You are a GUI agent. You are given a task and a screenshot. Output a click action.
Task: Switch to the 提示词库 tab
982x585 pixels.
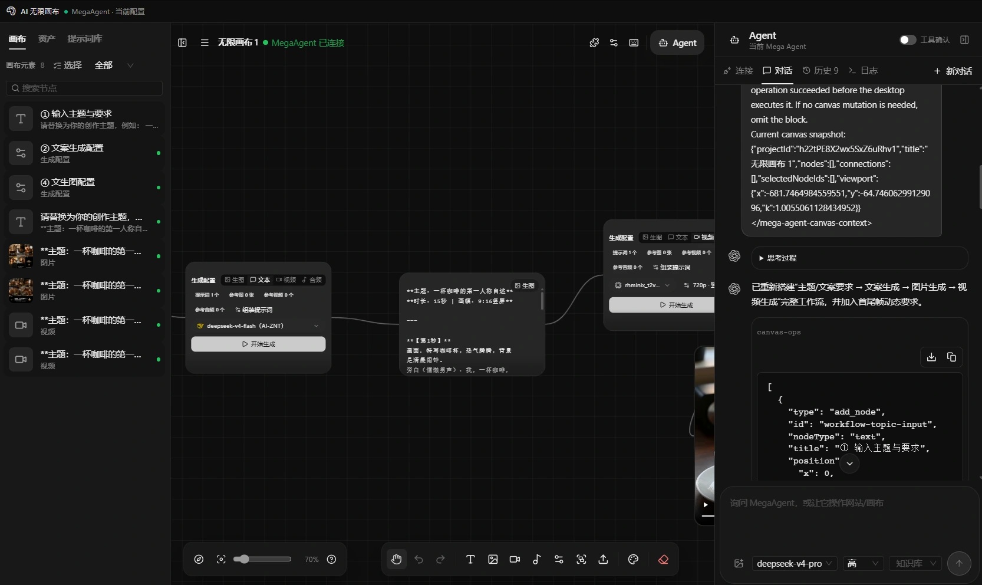(x=85, y=38)
